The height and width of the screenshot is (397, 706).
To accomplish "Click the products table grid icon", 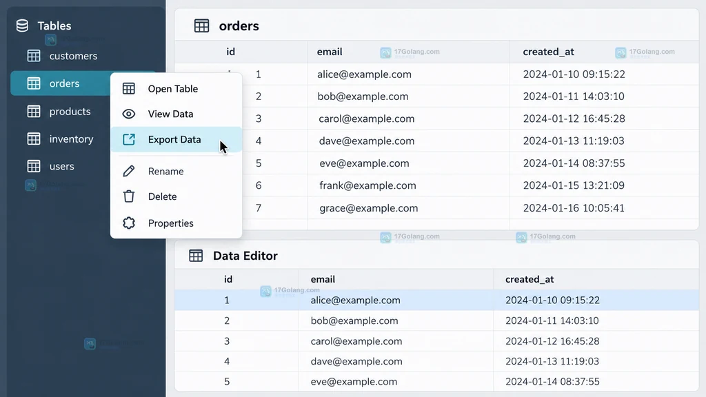I will [x=34, y=111].
